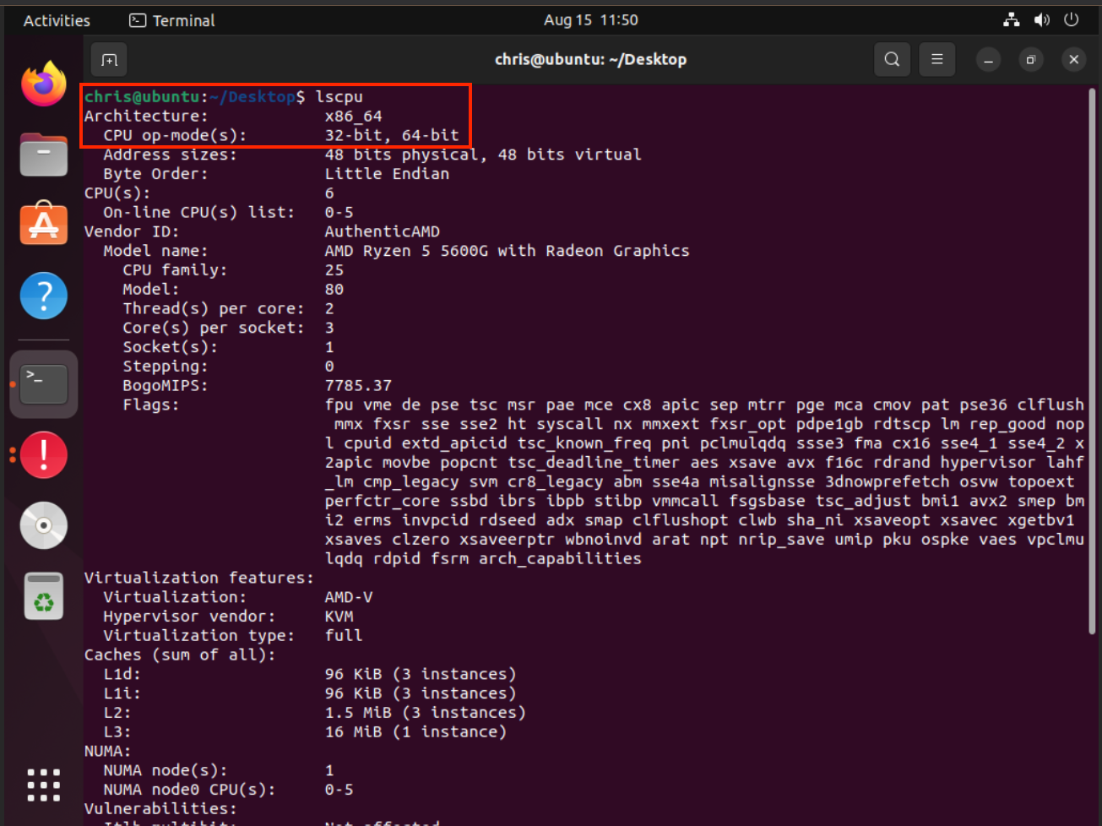Open Ubuntu Software from dock
Viewport: 1102px width, 826px height.
pyautogui.click(x=44, y=225)
